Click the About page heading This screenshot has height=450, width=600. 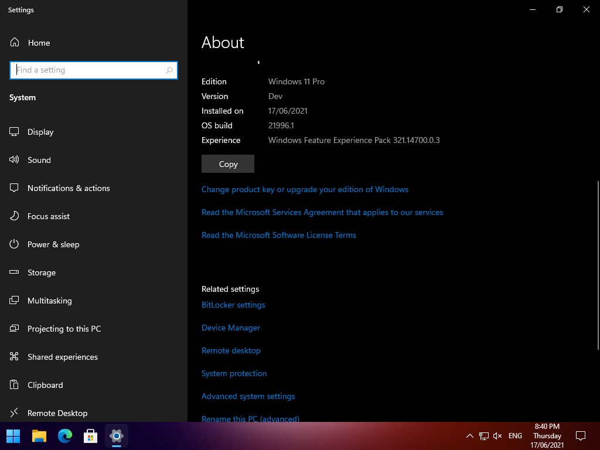tap(223, 42)
